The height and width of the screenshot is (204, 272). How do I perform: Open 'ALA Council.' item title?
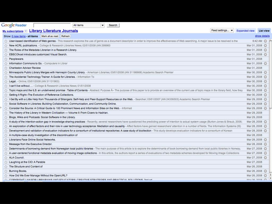click(x=17, y=158)
